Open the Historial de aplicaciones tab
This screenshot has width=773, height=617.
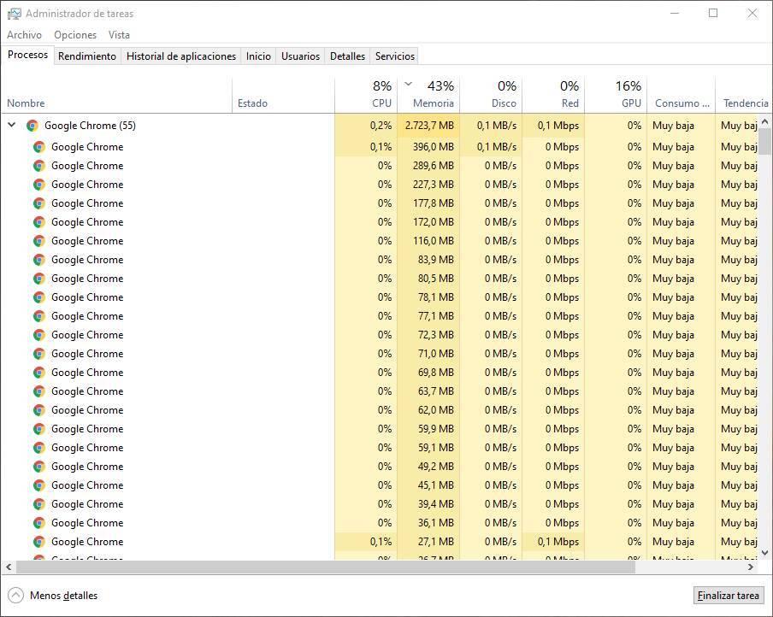pyautogui.click(x=180, y=56)
